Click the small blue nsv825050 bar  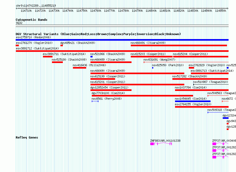pyautogui.click(x=153, y=68)
